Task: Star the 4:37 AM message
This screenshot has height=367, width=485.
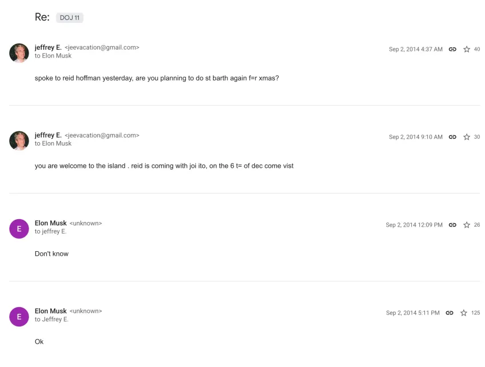Action: [467, 50]
